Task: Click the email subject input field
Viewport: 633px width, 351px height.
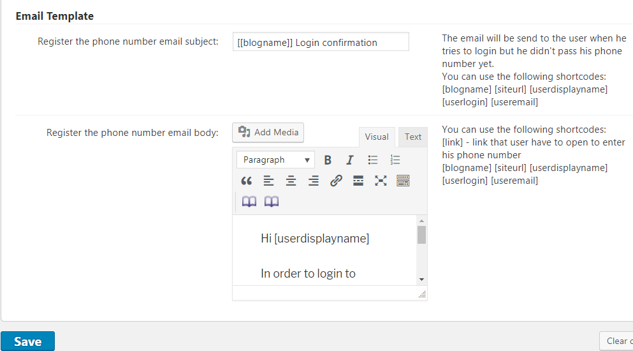Action: pyautogui.click(x=321, y=43)
